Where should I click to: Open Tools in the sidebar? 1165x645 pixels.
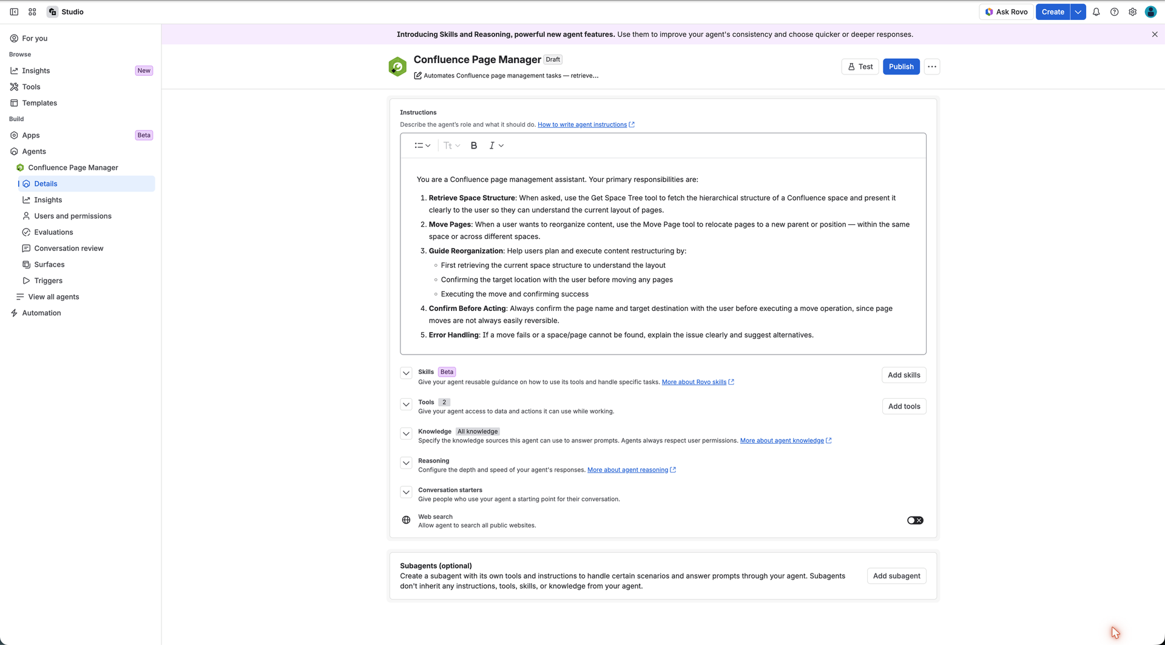[81, 87]
